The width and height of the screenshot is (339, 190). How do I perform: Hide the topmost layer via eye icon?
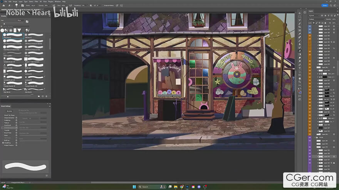click(x=310, y=26)
